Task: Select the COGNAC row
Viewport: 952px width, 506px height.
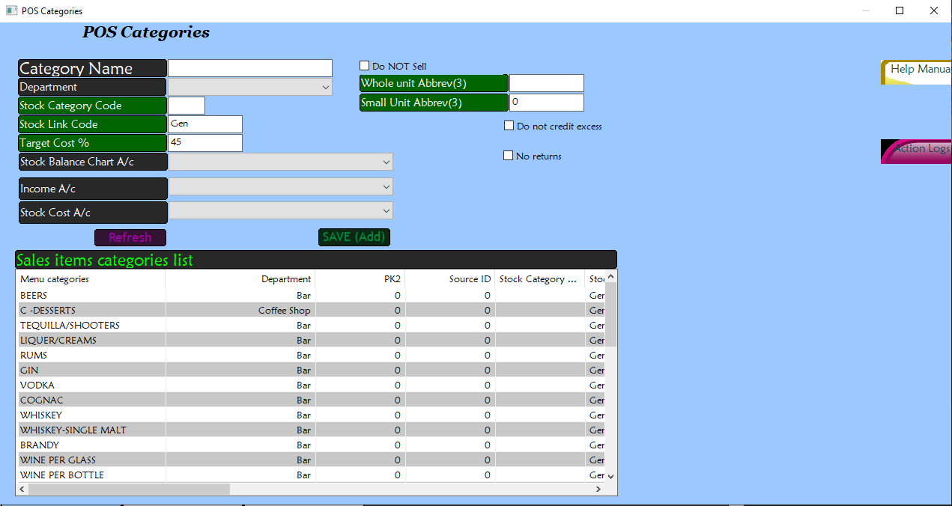Action: click(310, 400)
